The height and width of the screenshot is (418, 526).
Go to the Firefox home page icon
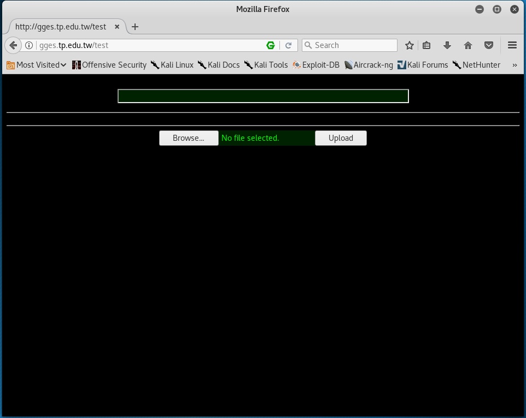click(468, 45)
